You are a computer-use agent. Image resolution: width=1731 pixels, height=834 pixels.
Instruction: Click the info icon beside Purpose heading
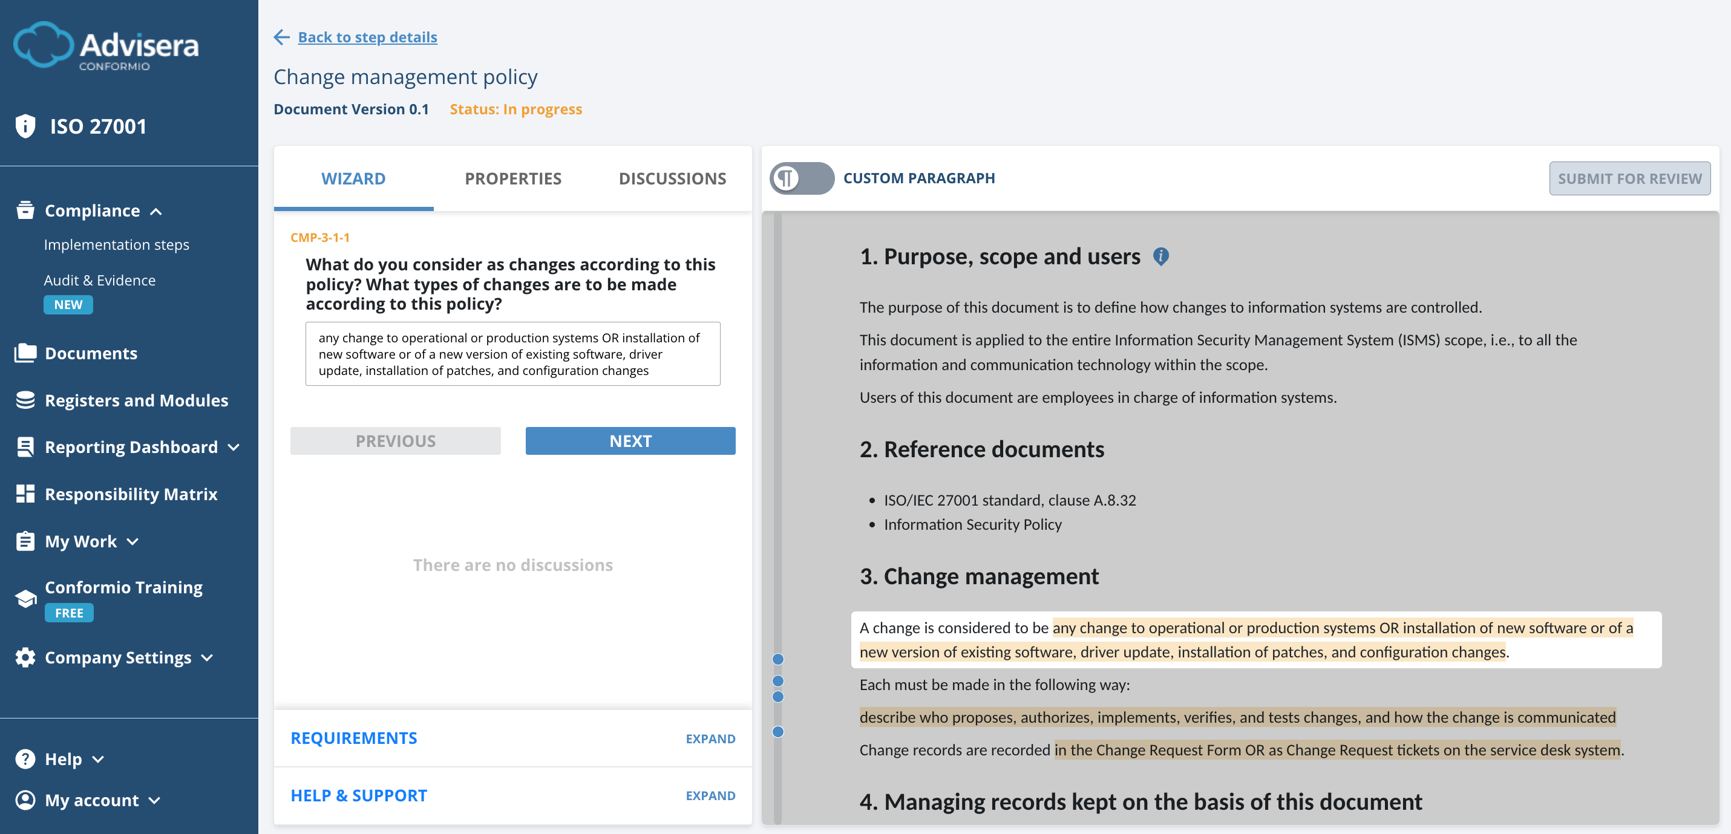1162,256
